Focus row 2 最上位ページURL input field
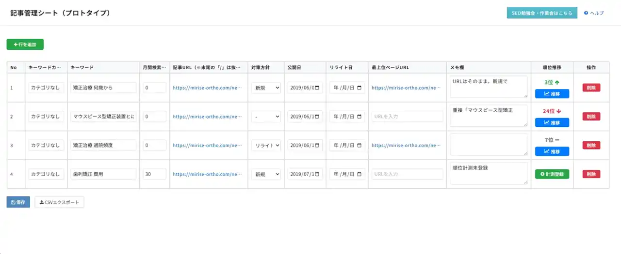 pos(407,117)
